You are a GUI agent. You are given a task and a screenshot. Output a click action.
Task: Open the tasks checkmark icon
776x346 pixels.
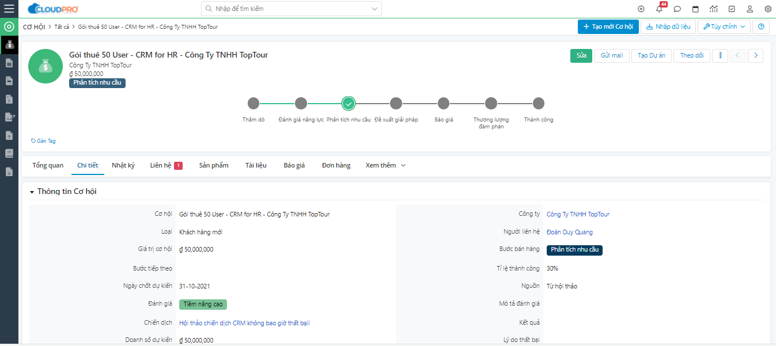tap(732, 9)
